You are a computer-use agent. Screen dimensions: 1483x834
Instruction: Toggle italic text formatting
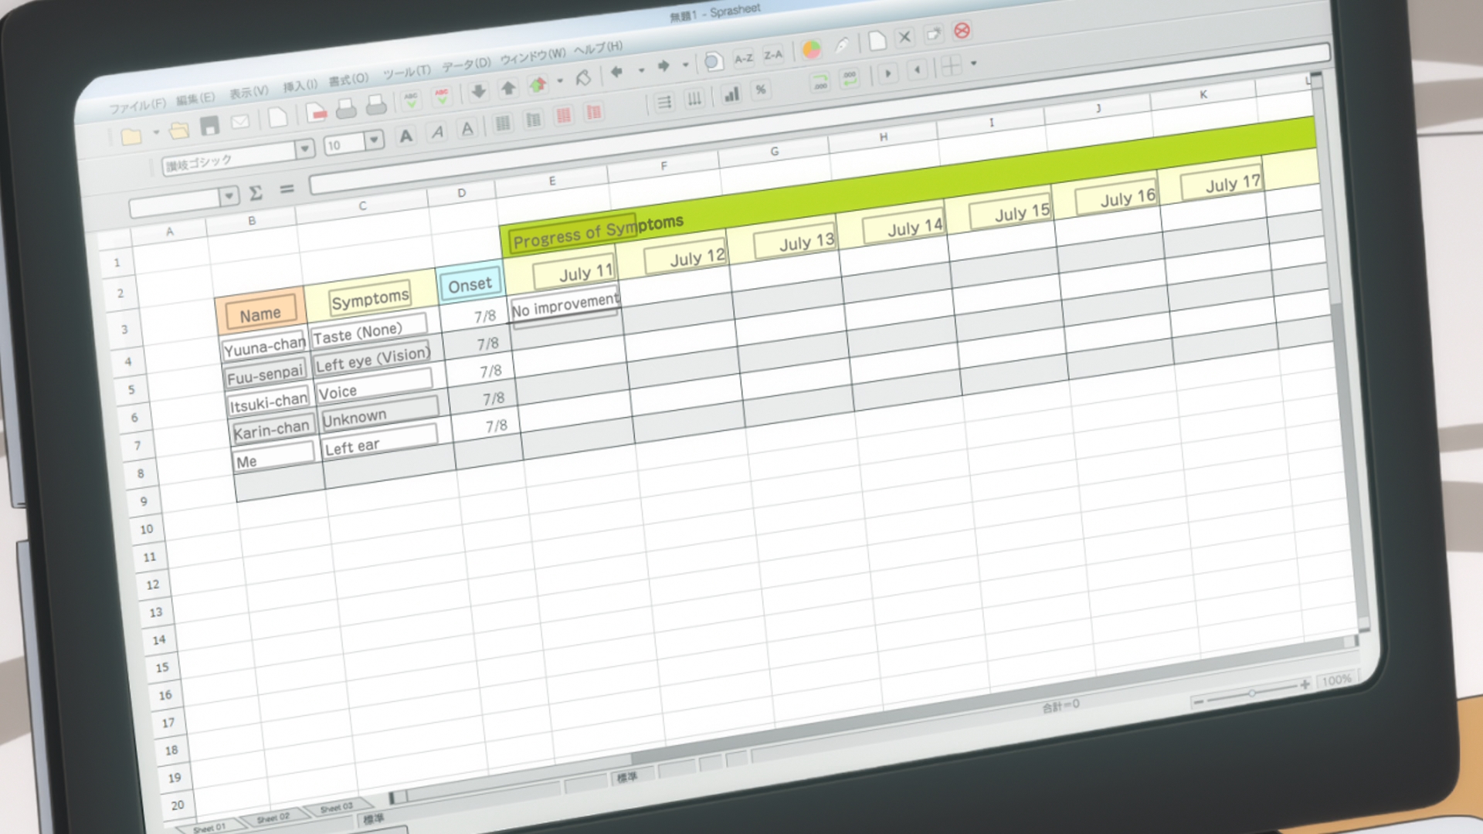point(437,133)
